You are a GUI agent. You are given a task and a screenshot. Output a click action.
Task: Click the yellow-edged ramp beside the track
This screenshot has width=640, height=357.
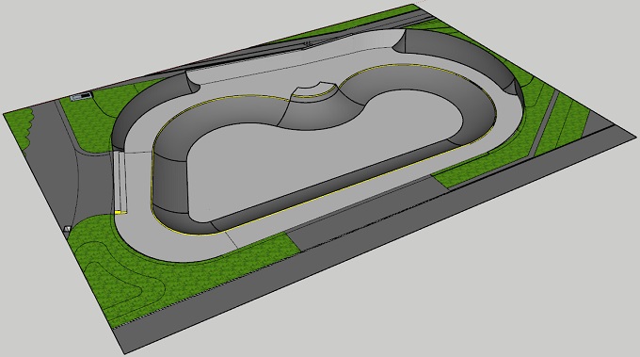pos(120,182)
